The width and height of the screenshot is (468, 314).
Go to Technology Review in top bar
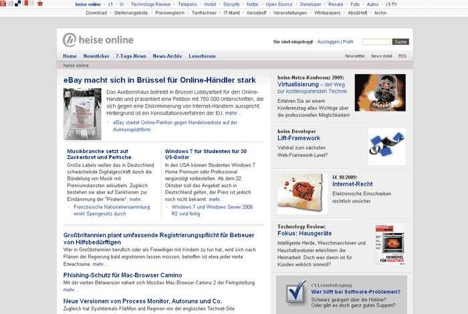(x=150, y=5)
